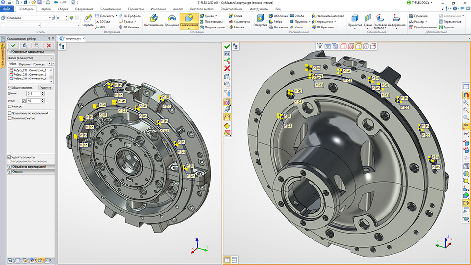The height and width of the screenshot is (265, 471).
Task: Click the selection filter funnel icon
Action: click(320, 46)
